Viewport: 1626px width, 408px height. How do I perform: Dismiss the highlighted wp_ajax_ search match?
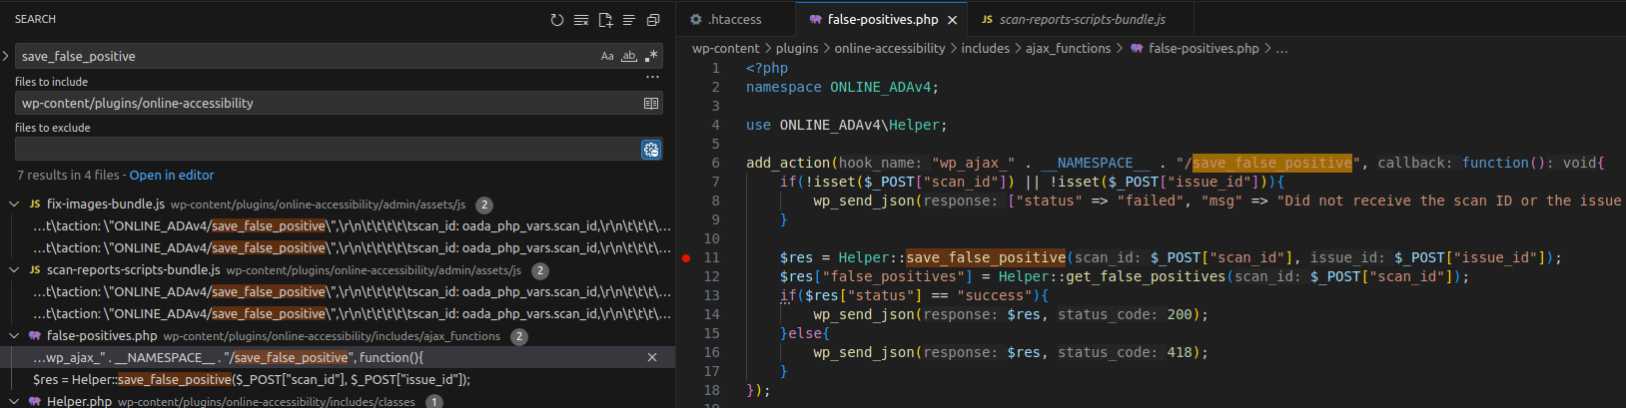(652, 357)
